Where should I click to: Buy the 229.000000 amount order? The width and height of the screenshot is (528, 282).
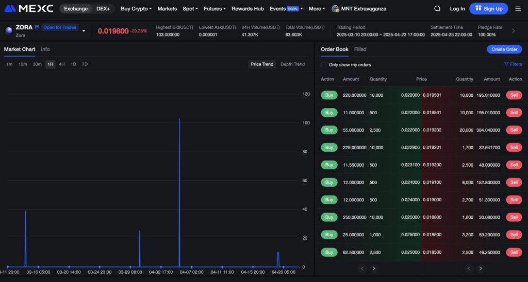tap(329, 148)
